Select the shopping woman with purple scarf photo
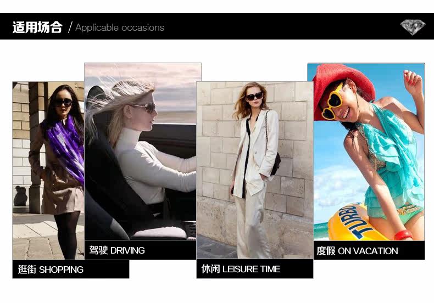434x303 pixels. click(48, 171)
